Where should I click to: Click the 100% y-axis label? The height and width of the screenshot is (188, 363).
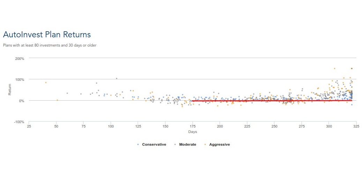(x=20, y=80)
